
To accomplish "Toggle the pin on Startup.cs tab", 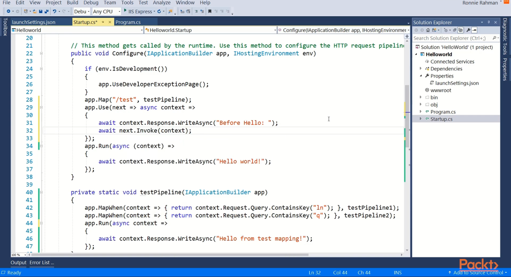I will [x=103, y=22].
